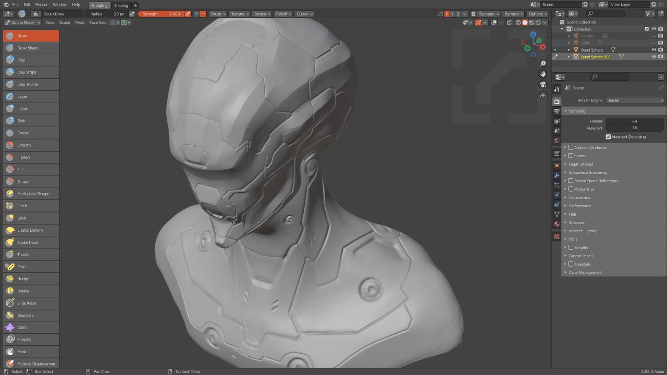Viewport: 667px width, 375px height.
Task: Select the Pinch brush
Action: [31, 206]
